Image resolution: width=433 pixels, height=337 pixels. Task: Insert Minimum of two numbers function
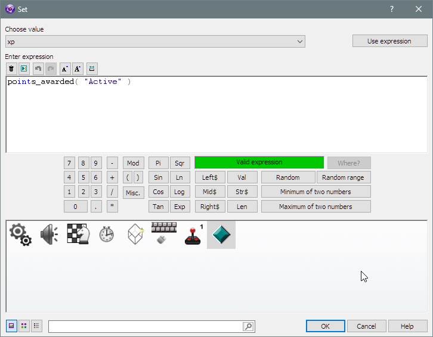click(x=316, y=192)
